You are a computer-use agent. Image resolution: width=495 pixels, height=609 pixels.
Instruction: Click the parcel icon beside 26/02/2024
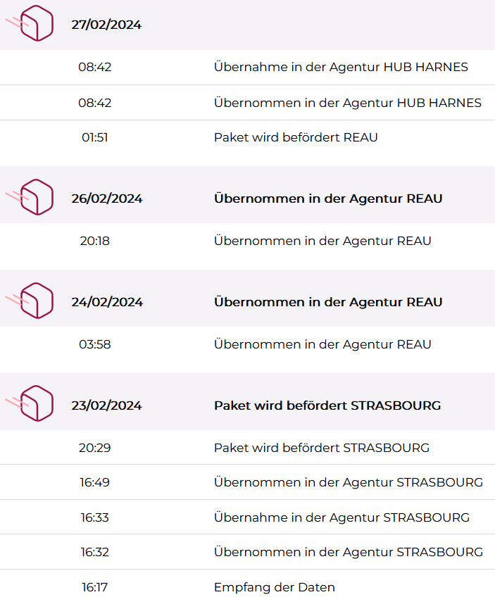point(30,197)
